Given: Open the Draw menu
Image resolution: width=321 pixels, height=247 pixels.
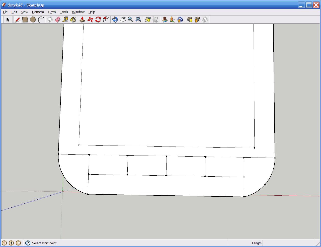Looking at the screenshot, I should pos(52,12).
